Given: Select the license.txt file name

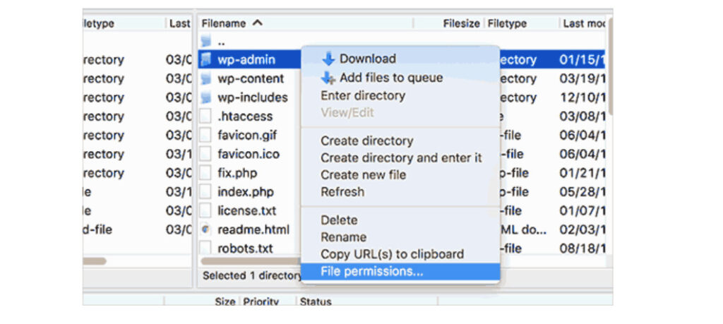Looking at the screenshot, I should click(x=246, y=210).
